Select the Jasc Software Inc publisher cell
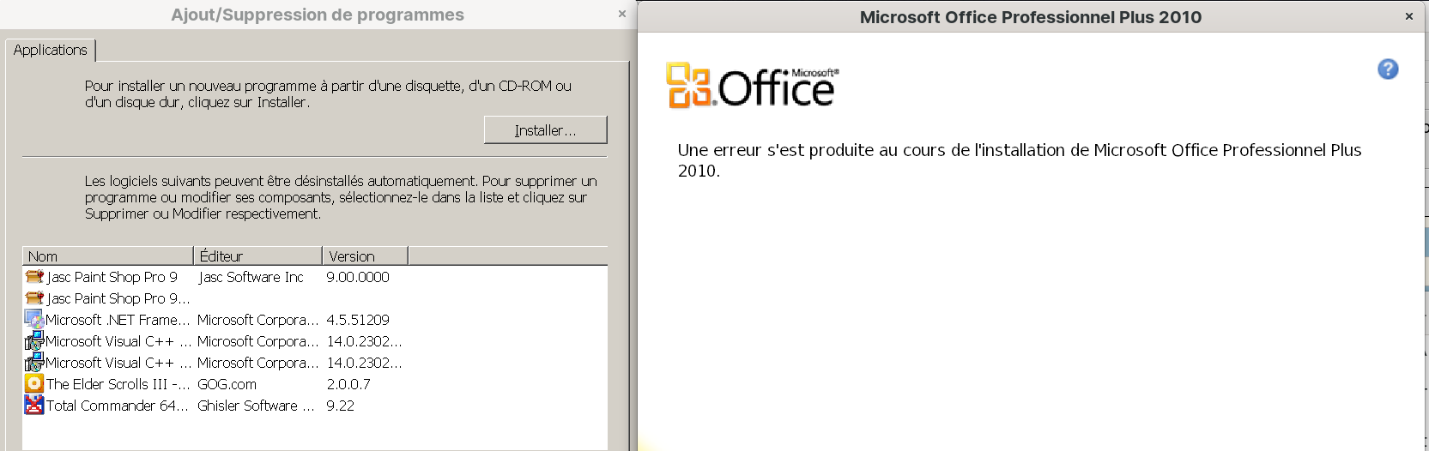1429x451 pixels. (x=251, y=277)
